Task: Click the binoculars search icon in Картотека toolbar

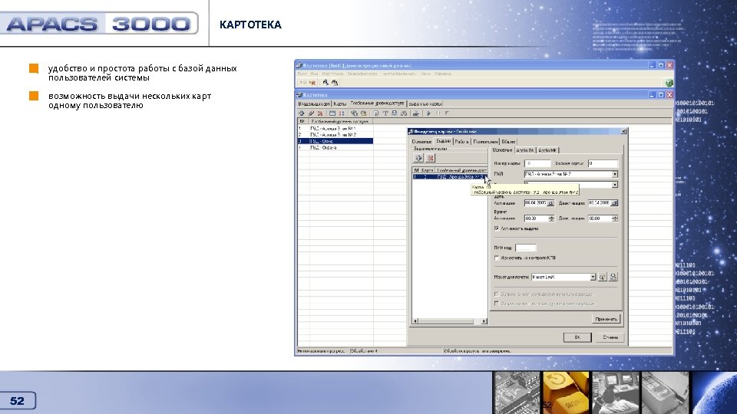Action: (x=404, y=113)
